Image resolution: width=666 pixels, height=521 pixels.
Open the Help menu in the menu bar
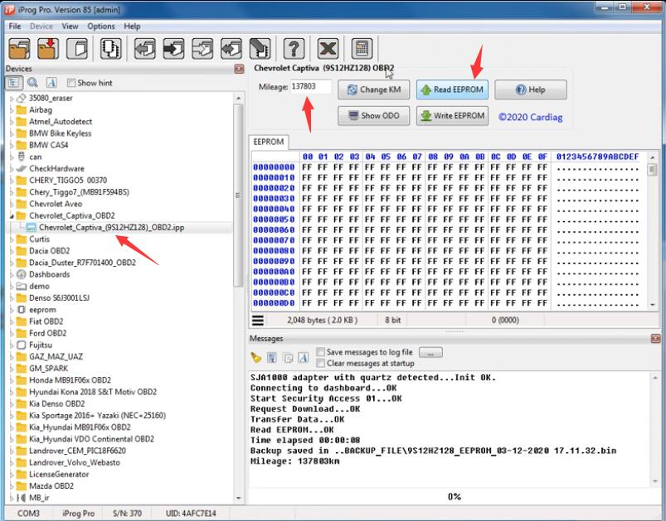132,27
